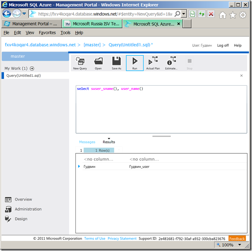Select the Гудвин result cell

coord(89,167)
